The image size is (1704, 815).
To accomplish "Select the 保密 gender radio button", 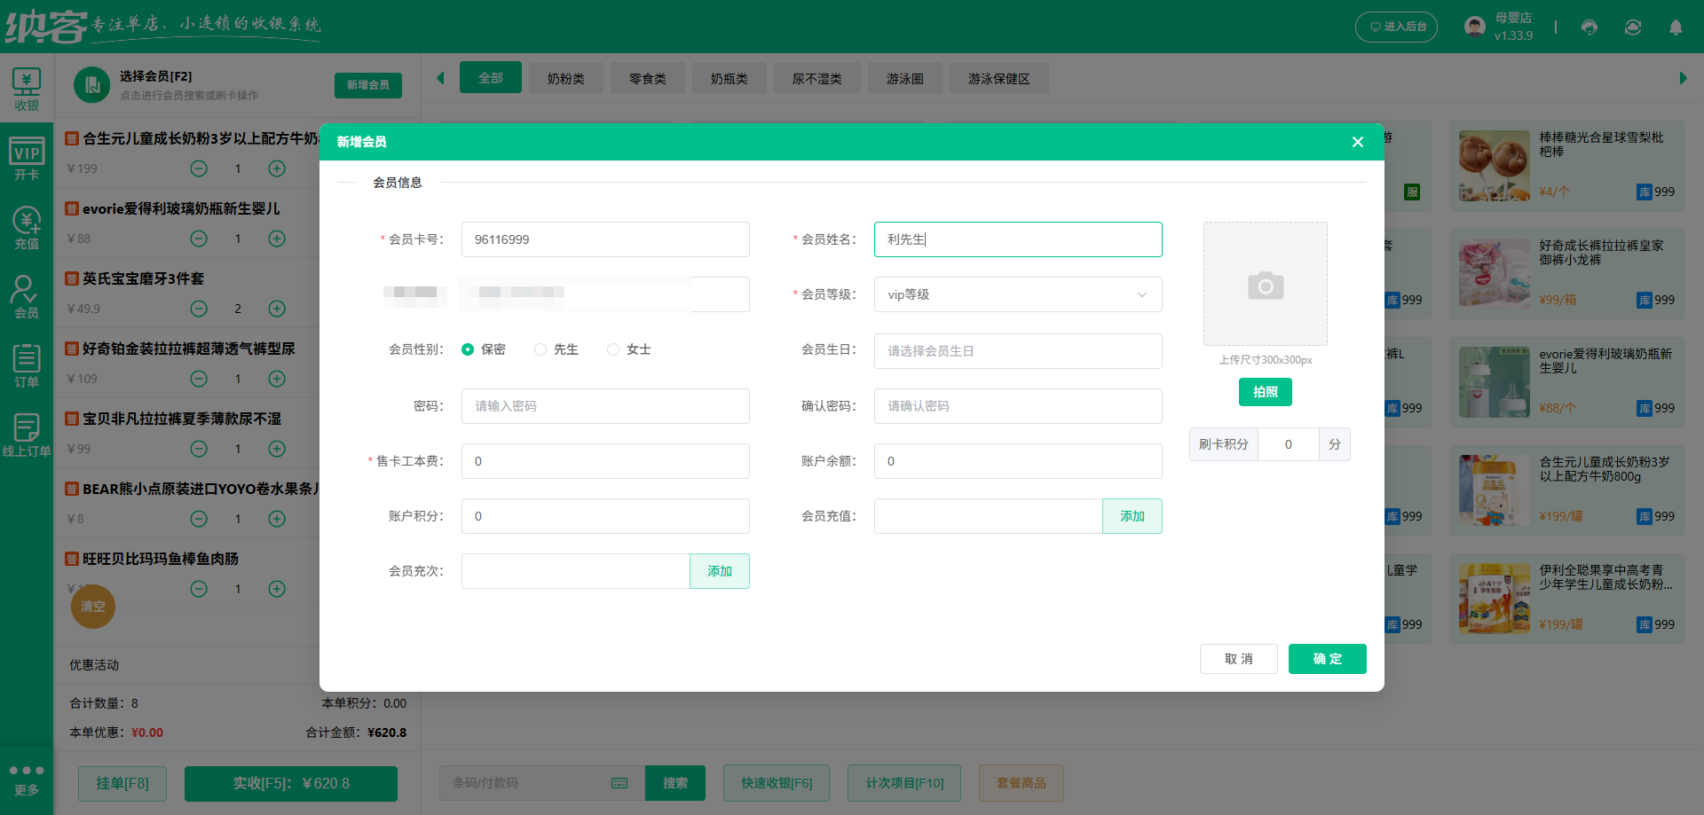I will (468, 349).
